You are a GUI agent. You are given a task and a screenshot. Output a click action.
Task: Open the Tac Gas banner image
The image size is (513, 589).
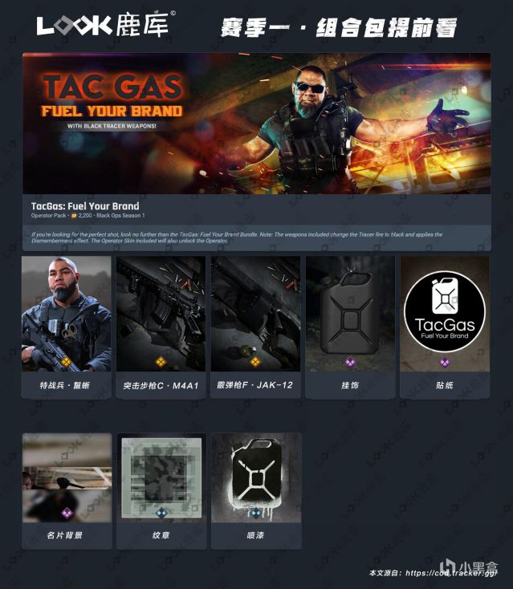point(257,124)
